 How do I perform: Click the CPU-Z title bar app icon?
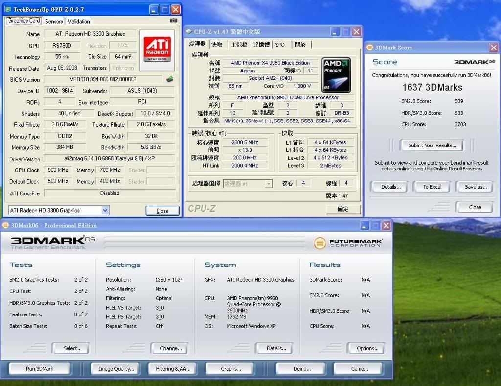(189, 32)
